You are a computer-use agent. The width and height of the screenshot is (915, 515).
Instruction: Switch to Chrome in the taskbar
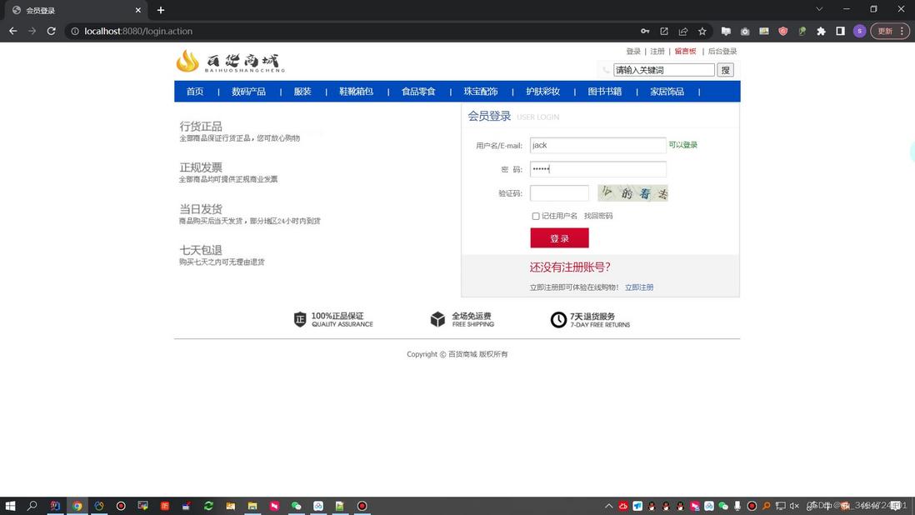coord(77,506)
